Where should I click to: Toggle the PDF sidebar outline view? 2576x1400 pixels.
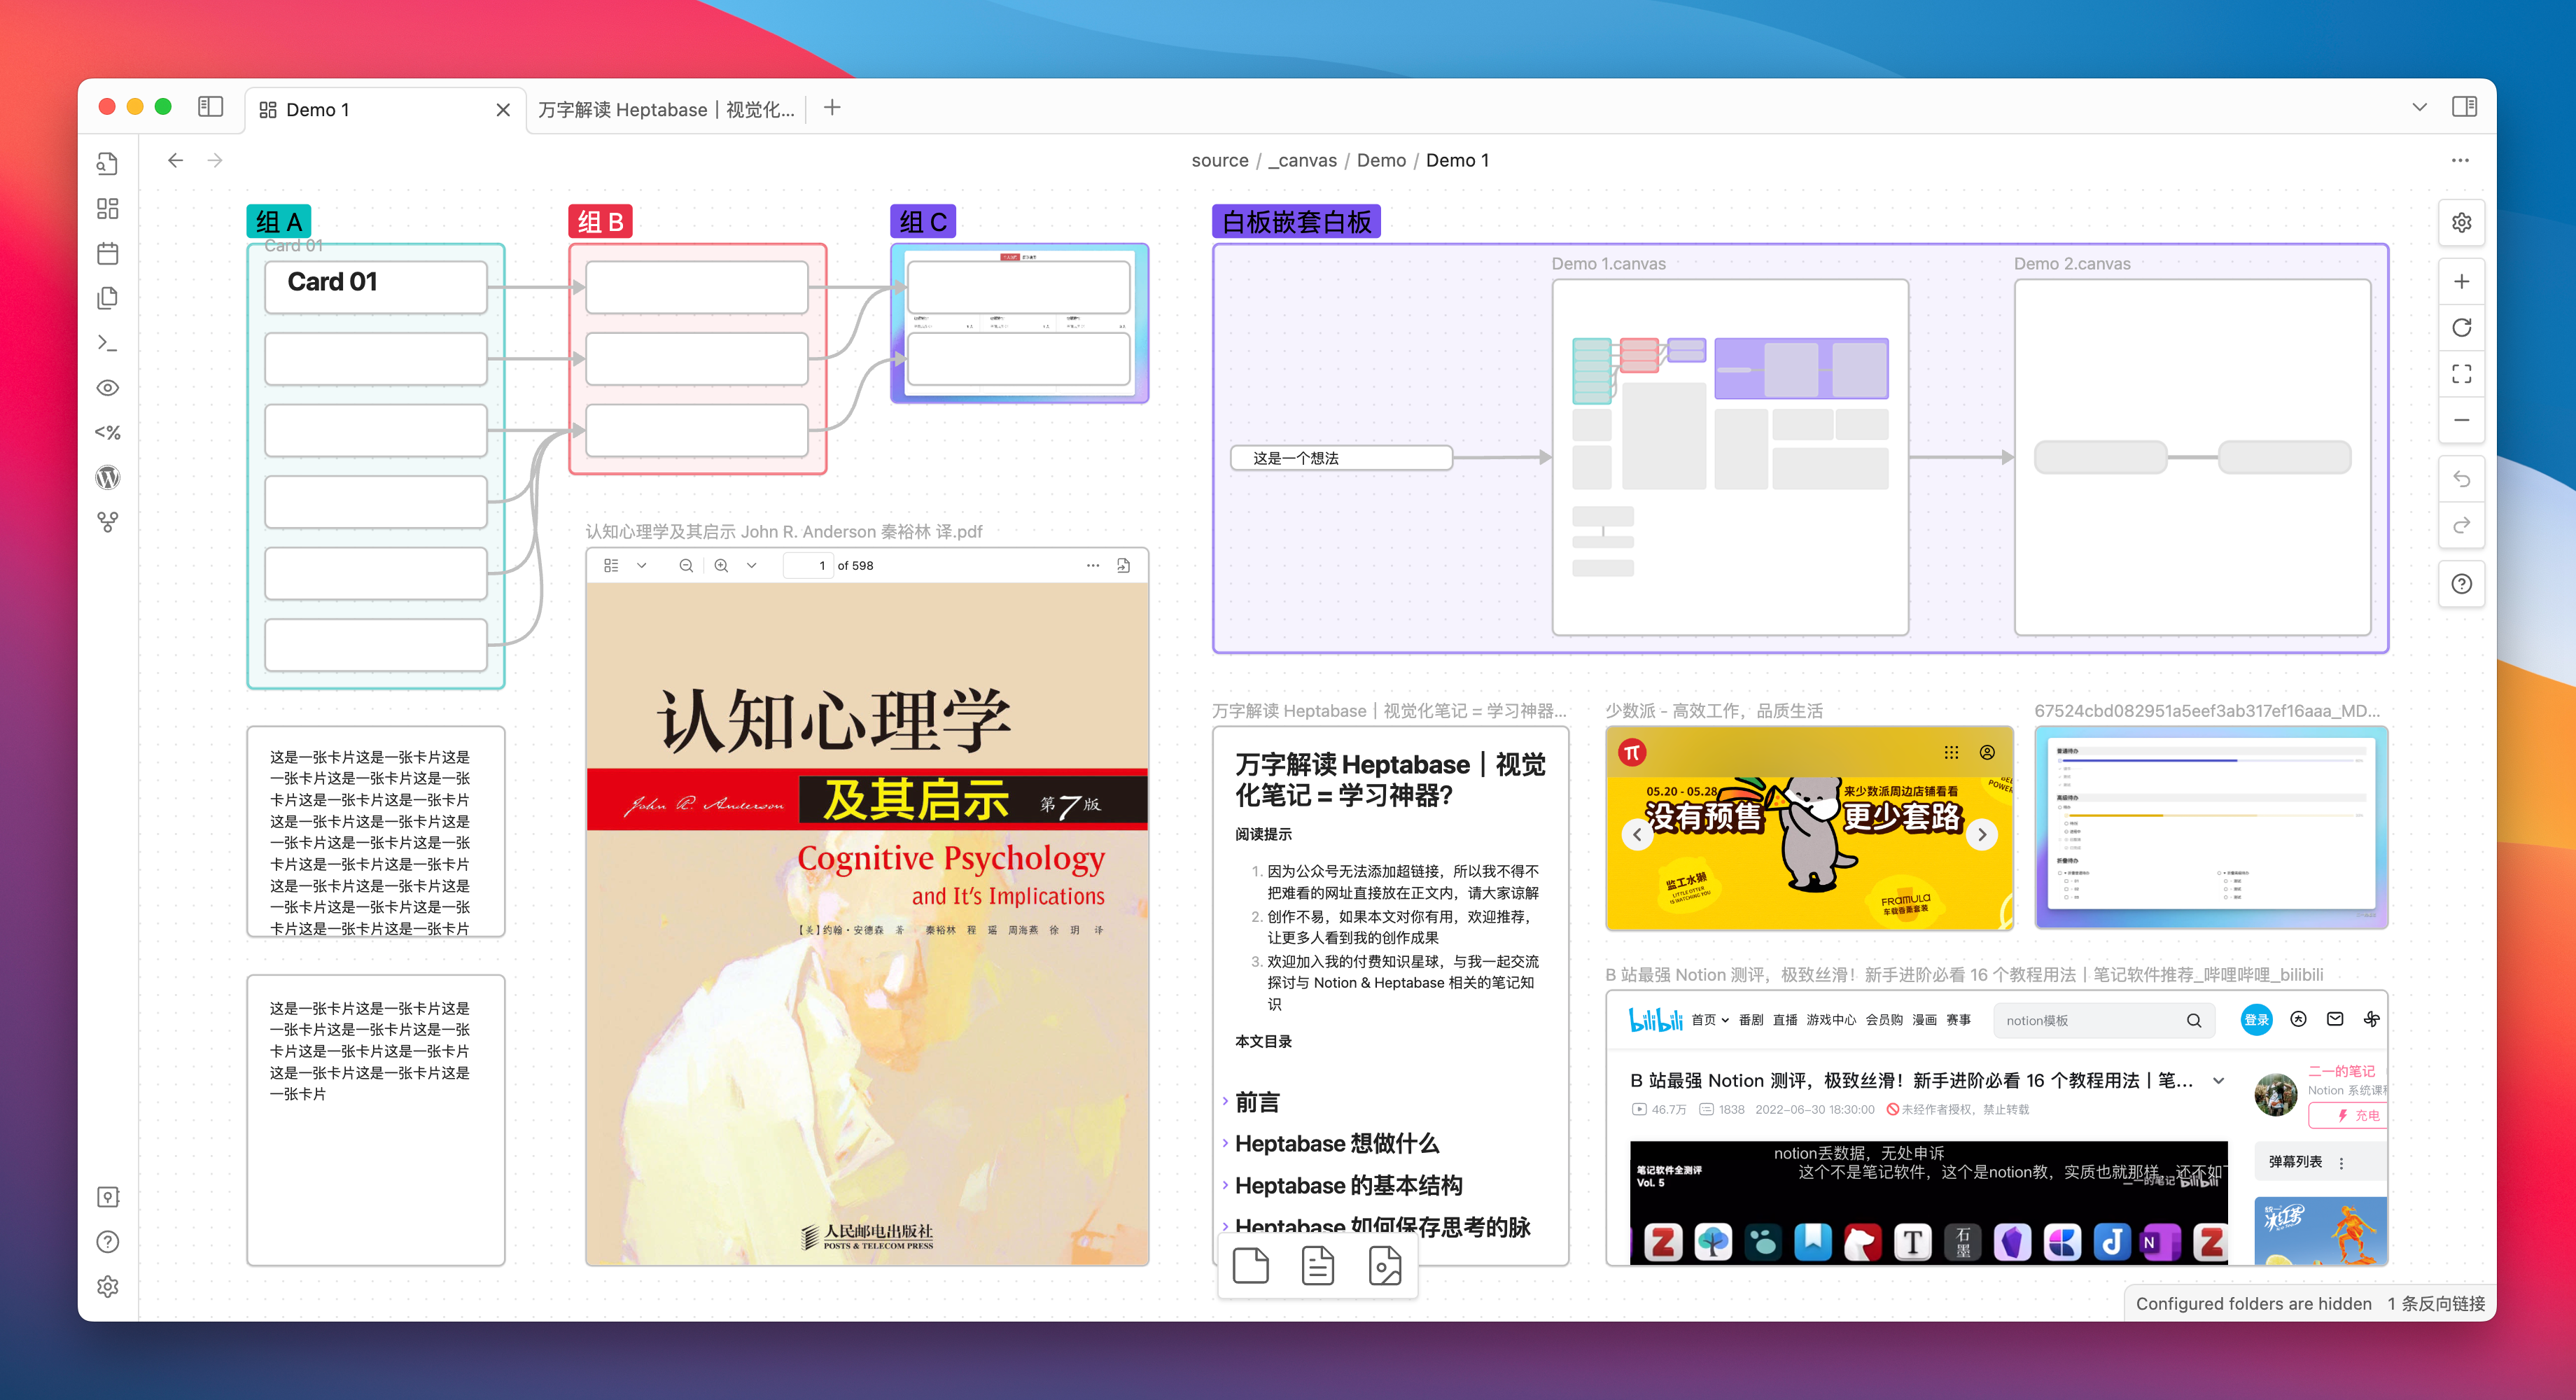click(611, 566)
